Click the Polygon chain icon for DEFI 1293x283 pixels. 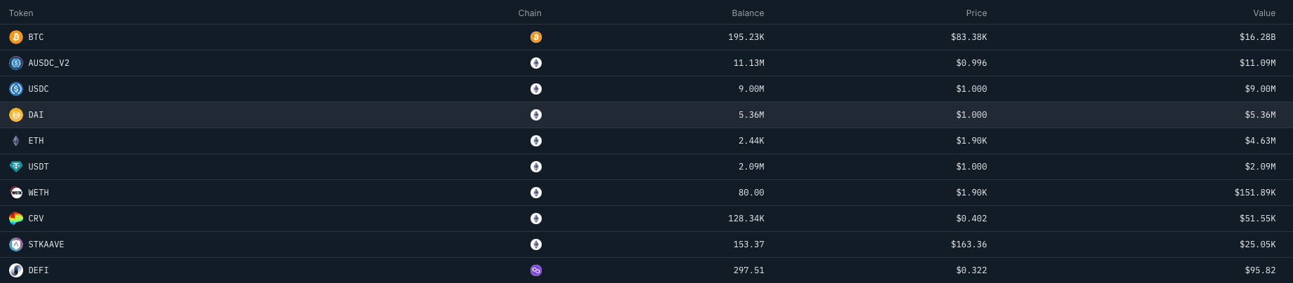point(536,270)
